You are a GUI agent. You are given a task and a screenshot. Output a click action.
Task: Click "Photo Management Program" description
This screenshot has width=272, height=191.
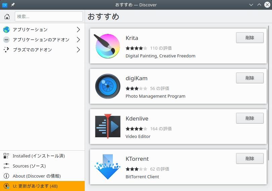click(155, 96)
